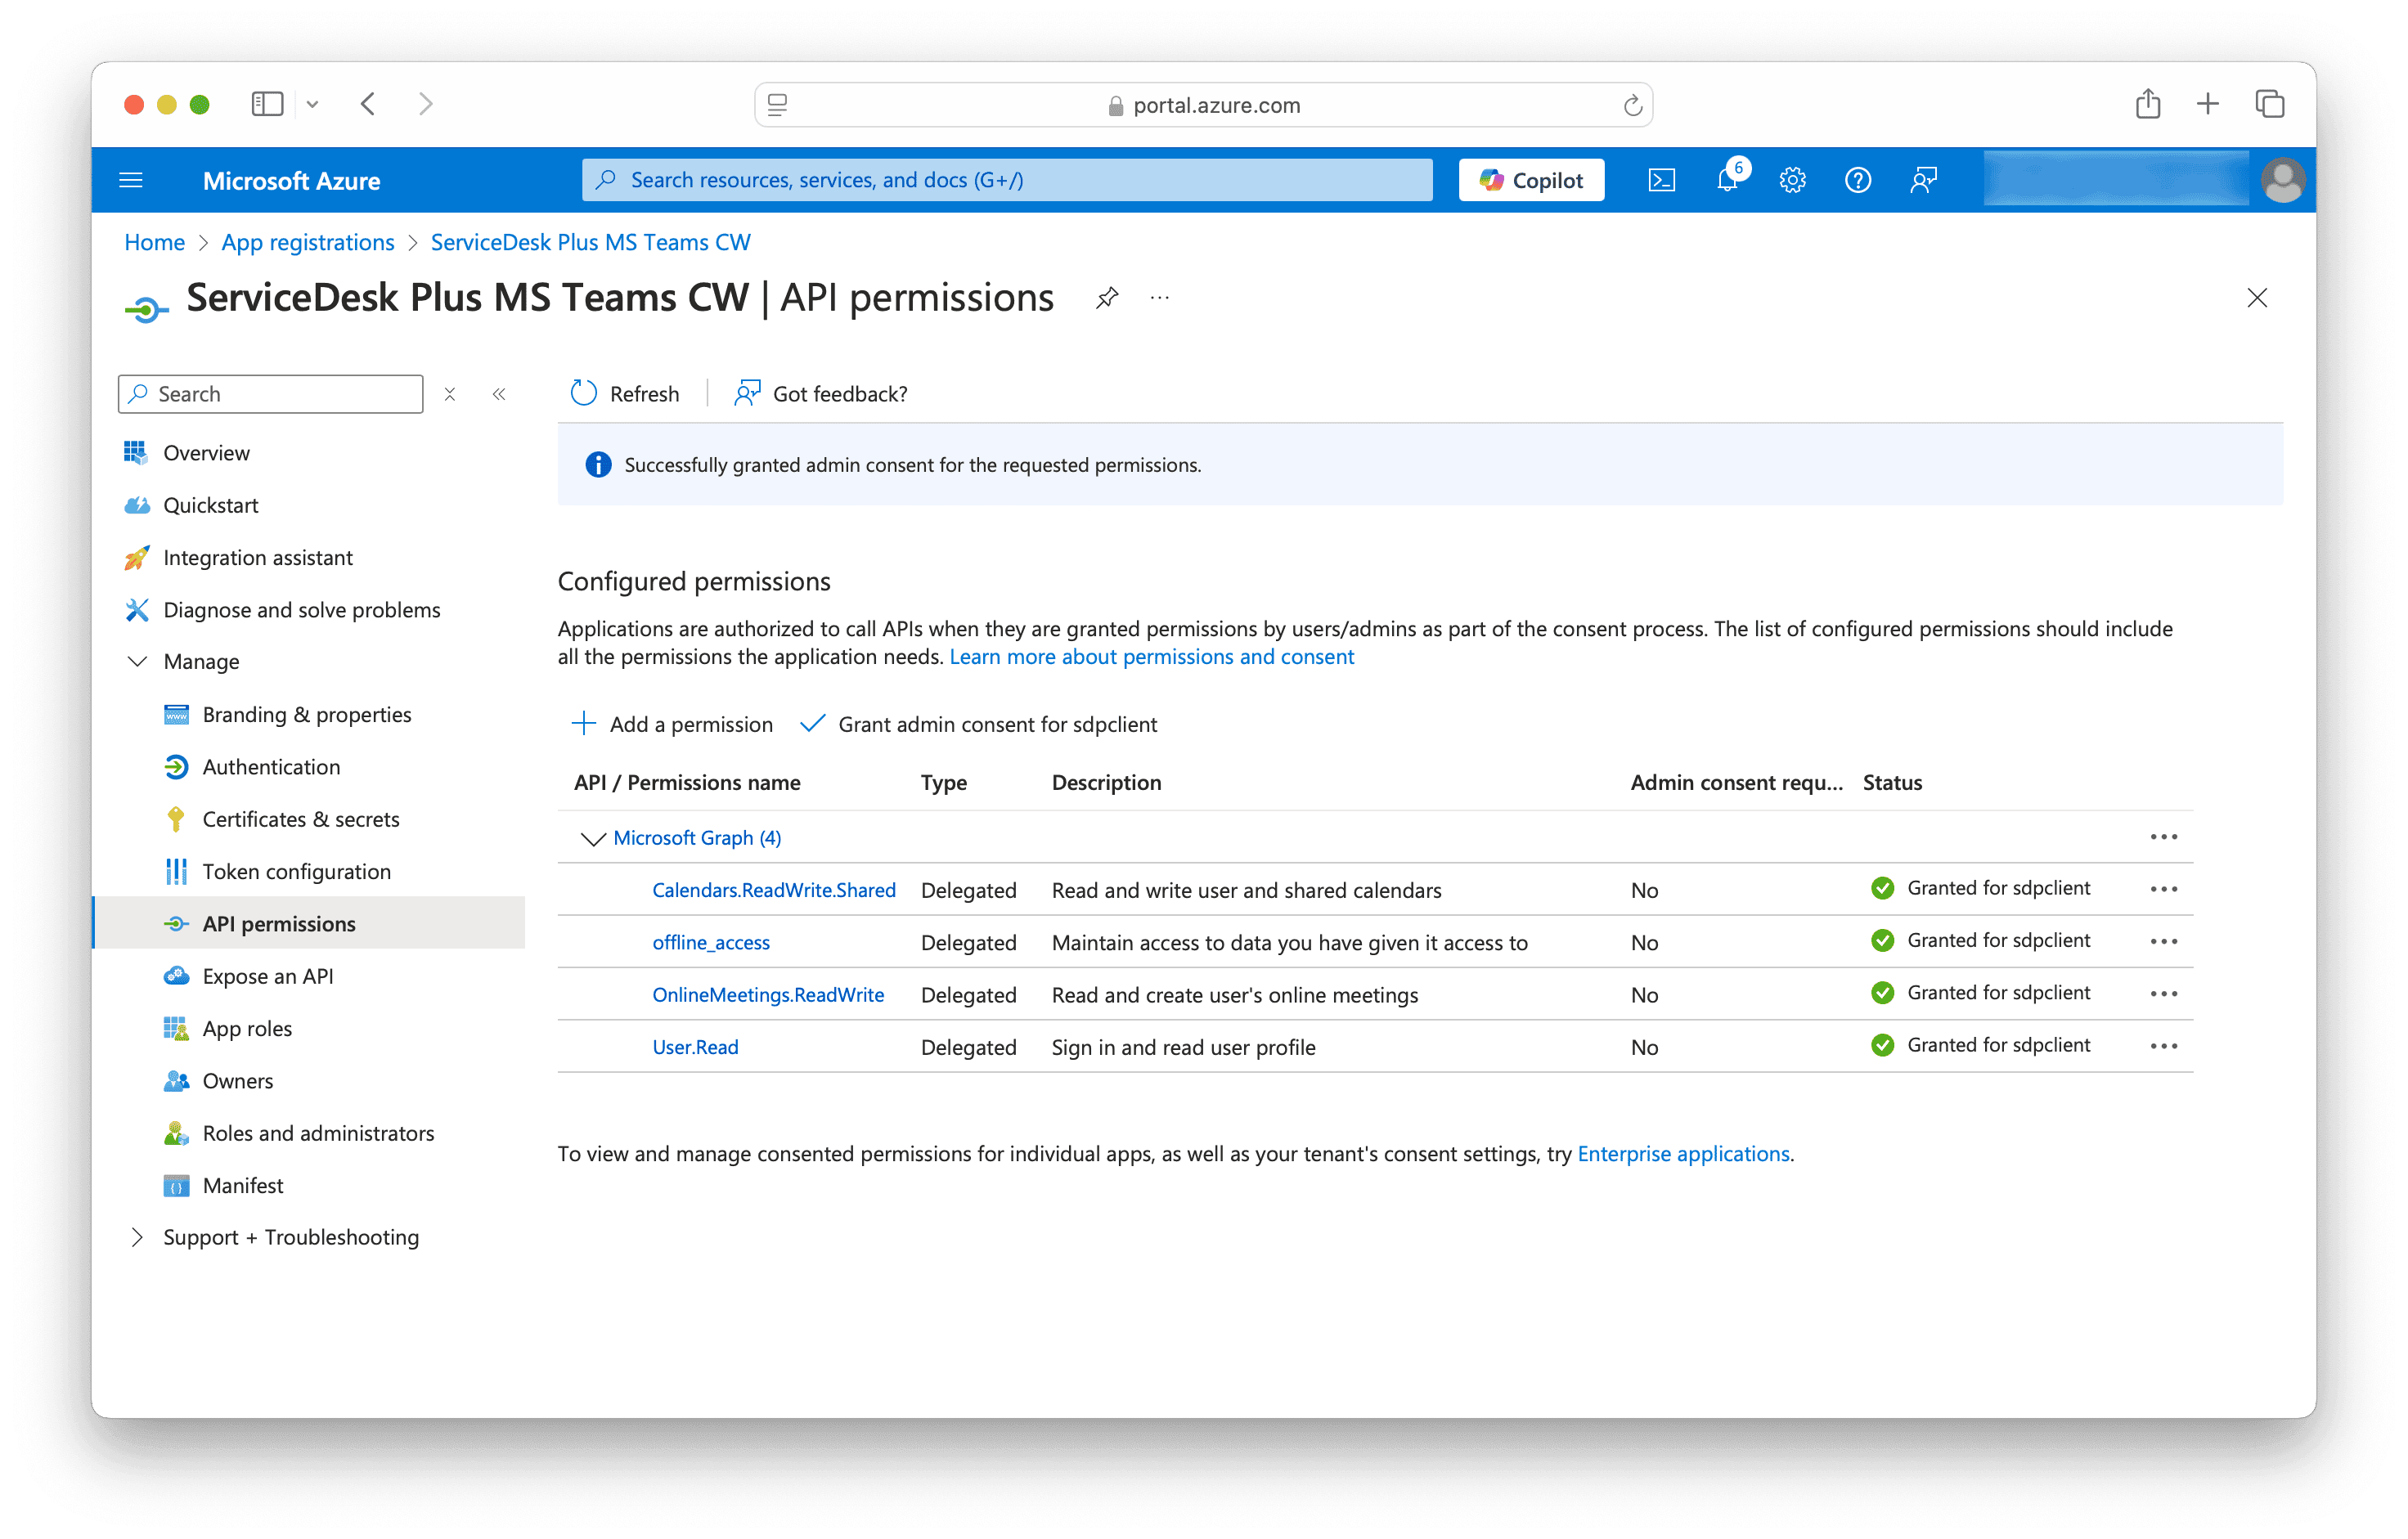Open App roles page

247,1028
